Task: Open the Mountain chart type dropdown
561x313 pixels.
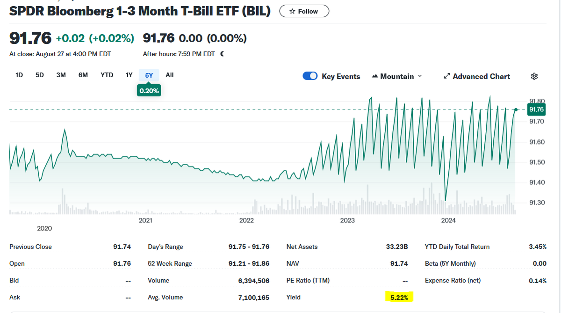Action: click(x=397, y=76)
